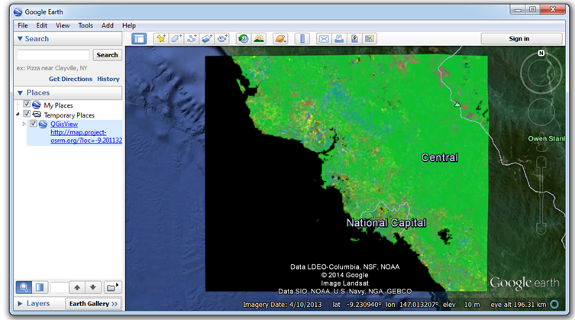The width and height of the screenshot is (575, 320).
Task: Click the Email envelope icon
Action: click(x=324, y=38)
